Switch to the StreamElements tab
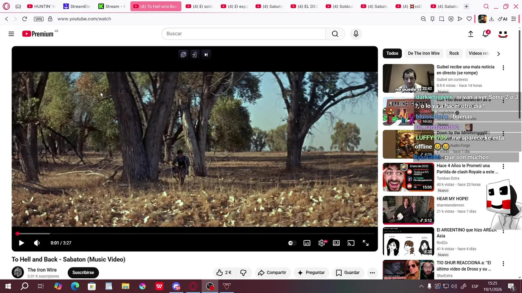Screen dimensions: 522x293 coord(77,7)
